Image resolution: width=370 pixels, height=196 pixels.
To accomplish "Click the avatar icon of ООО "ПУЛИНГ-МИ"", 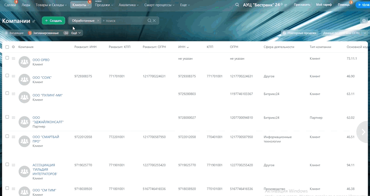I will [x=25, y=97].
